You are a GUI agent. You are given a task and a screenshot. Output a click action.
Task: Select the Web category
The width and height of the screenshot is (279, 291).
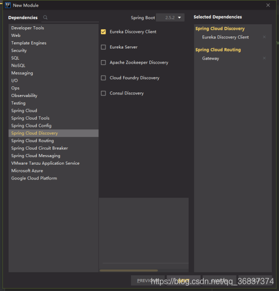tap(53, 35)
